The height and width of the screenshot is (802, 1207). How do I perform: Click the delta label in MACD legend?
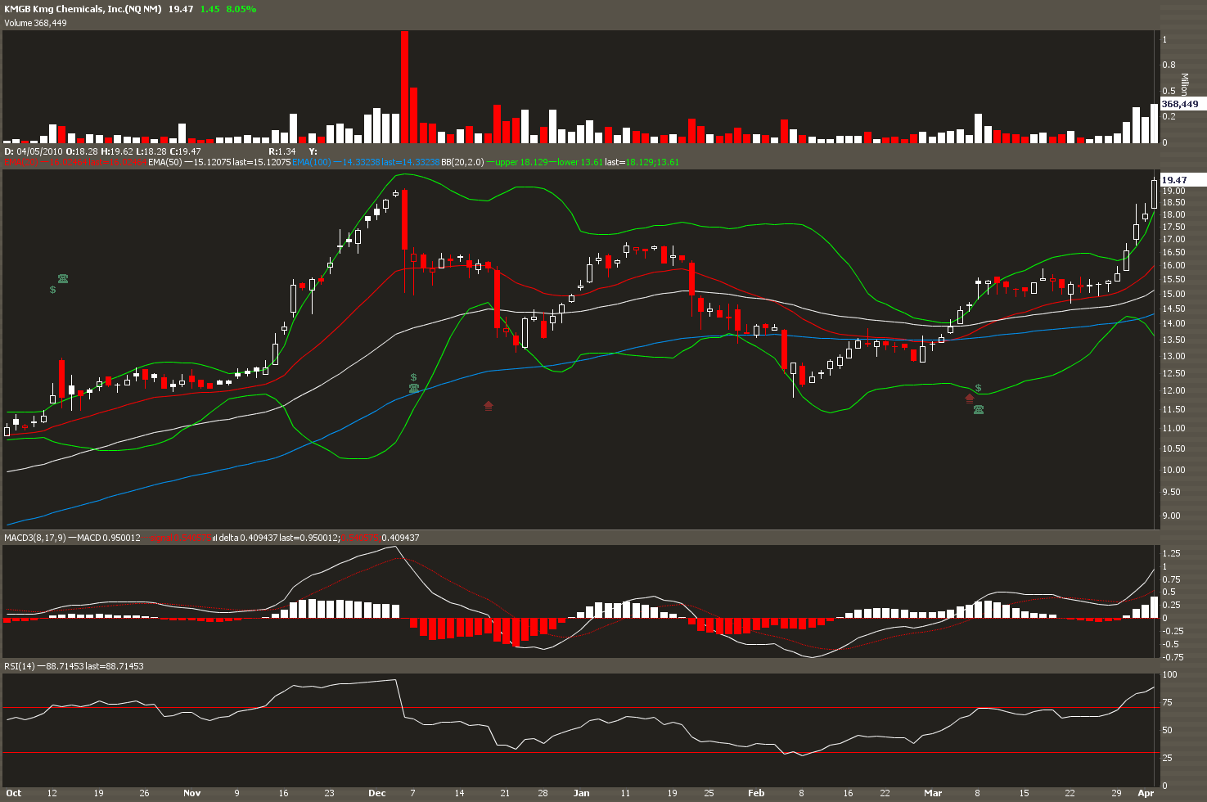coord(228,538)
